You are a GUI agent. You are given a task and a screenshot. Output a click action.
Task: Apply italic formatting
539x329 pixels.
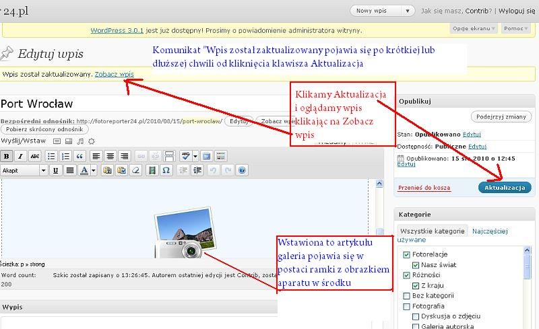pos(21,156)
